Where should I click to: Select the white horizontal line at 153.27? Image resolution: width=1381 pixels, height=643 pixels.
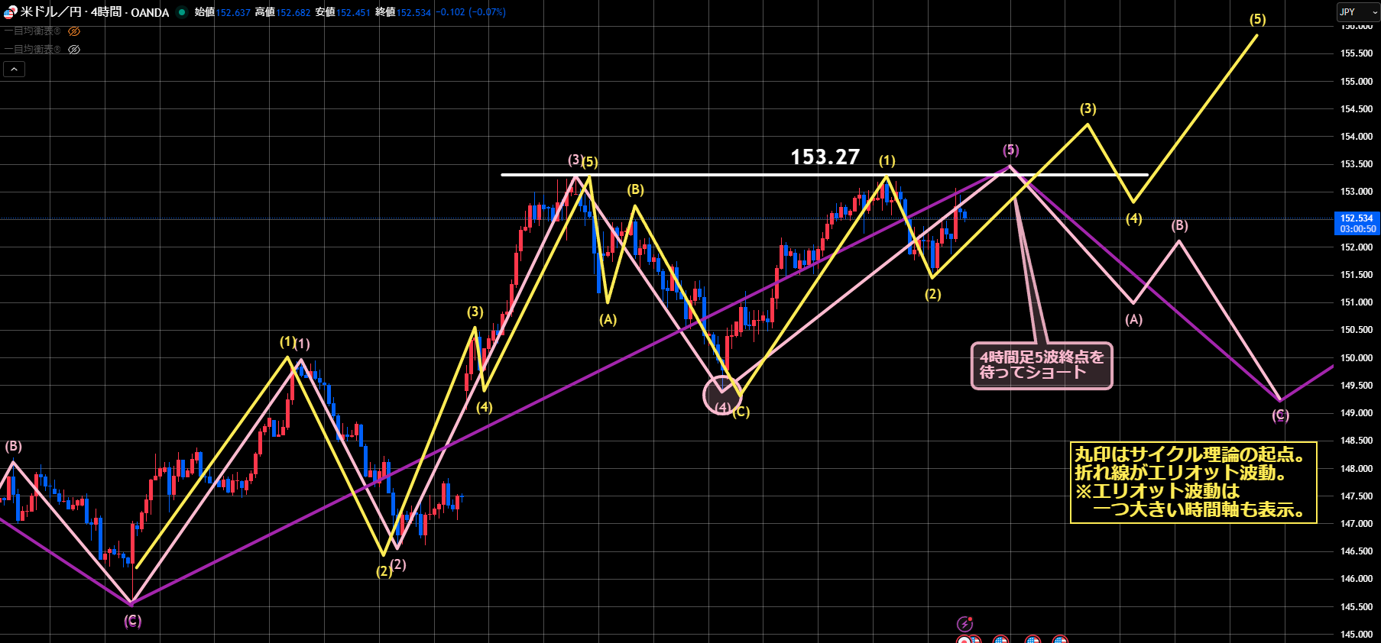pyautogui.click(x=688, y=175)
